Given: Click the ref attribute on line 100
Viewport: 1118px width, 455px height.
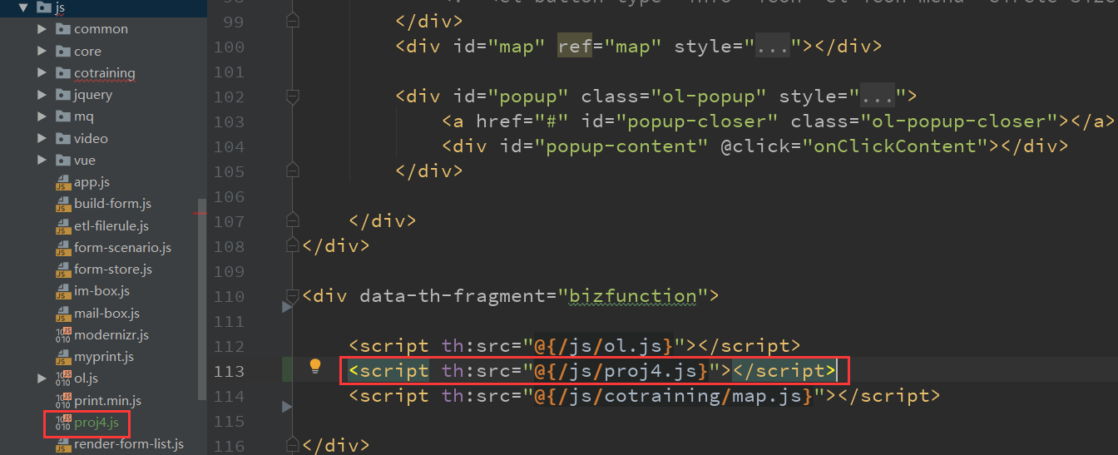Looking at the screenshot, I should point(575,47).
